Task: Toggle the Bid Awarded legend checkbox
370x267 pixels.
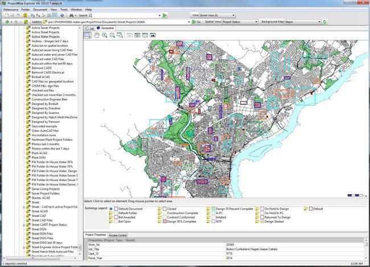Action: [117, 217]
